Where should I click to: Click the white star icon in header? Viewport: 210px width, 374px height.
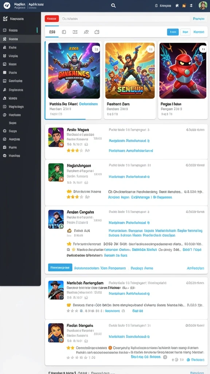tap(177, 5)
